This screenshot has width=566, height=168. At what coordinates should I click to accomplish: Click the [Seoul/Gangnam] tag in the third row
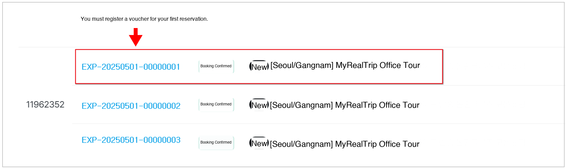pos(301,144)
